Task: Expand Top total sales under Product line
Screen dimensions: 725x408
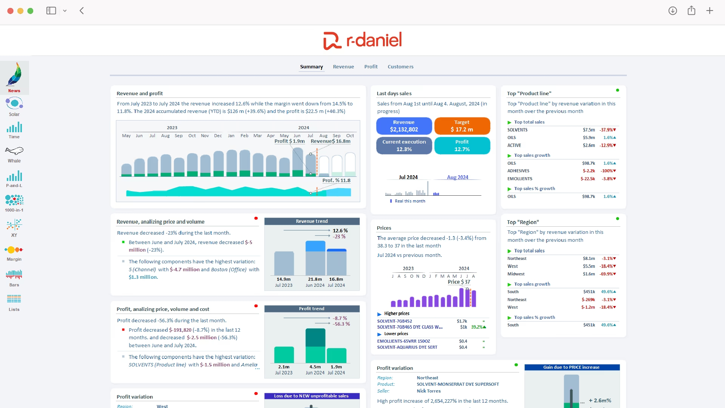Action: [x=509, y=122]
